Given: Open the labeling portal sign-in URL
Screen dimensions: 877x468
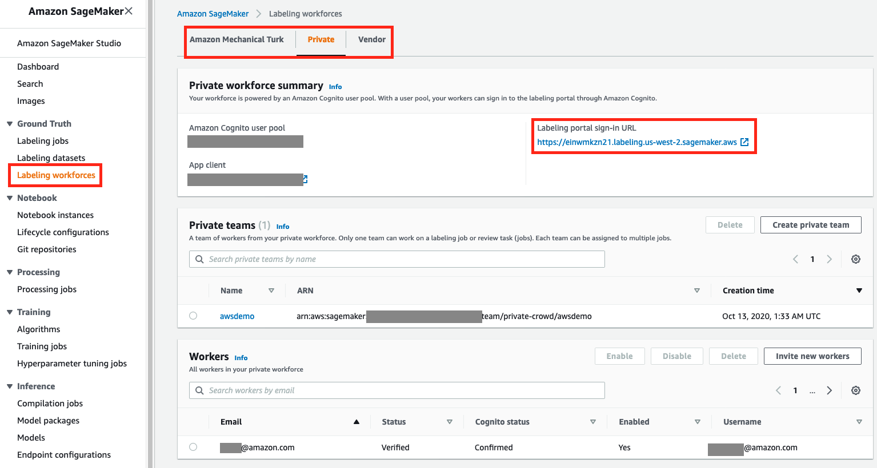Looking at the screenshot, I should (637, 142).
